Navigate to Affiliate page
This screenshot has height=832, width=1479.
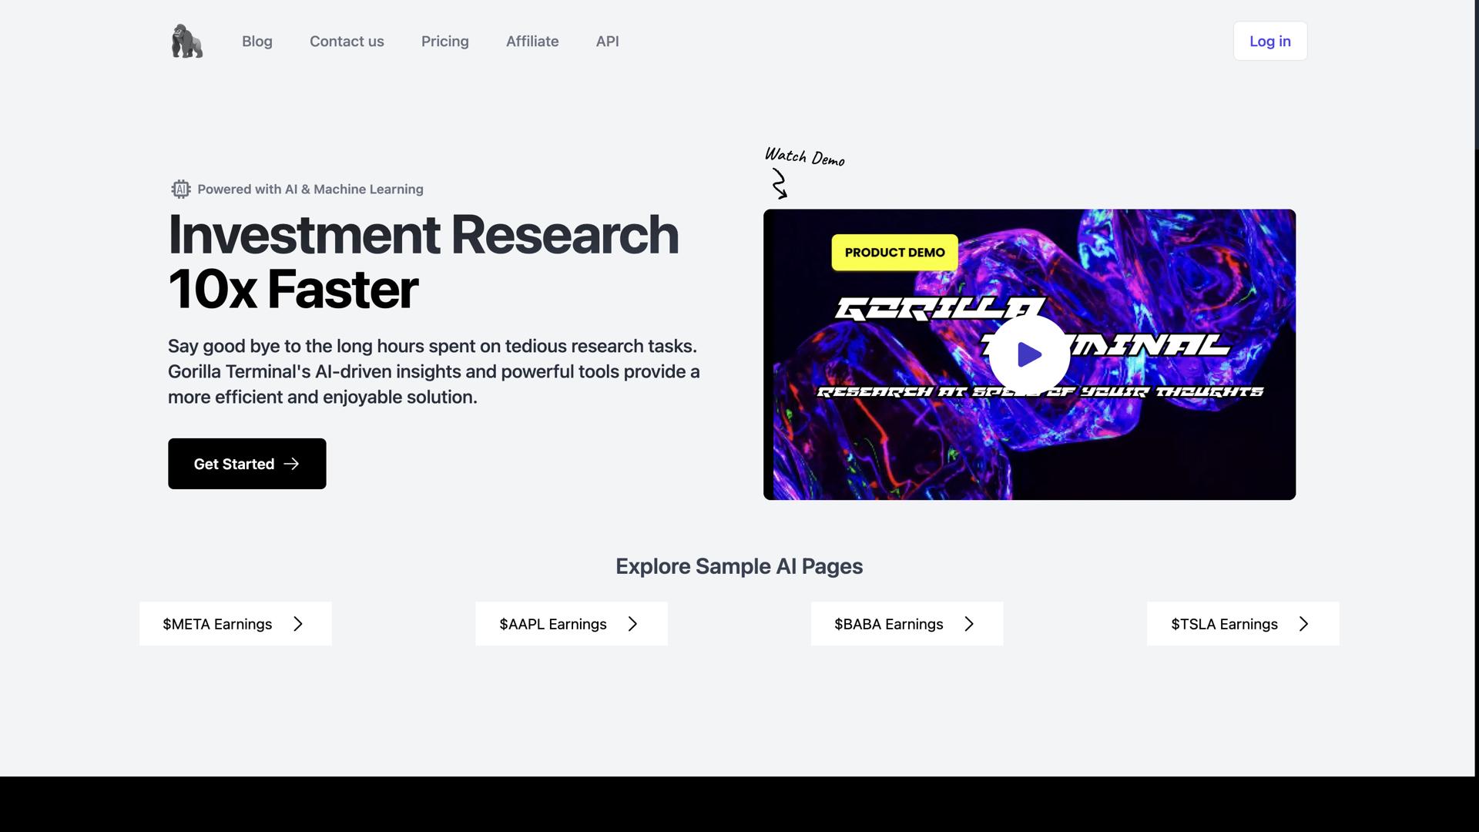pyautogui.click(x=532, y=42)
